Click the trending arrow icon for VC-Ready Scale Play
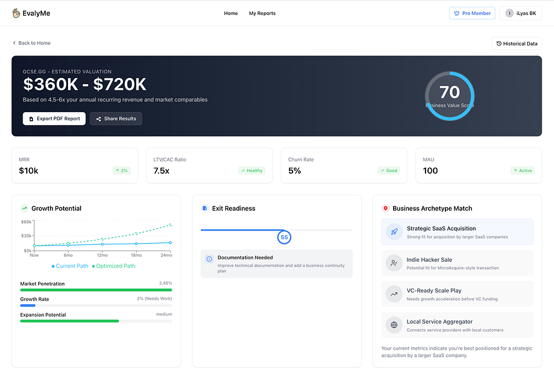Screen dimensions: 554x374 coord(394,294)
